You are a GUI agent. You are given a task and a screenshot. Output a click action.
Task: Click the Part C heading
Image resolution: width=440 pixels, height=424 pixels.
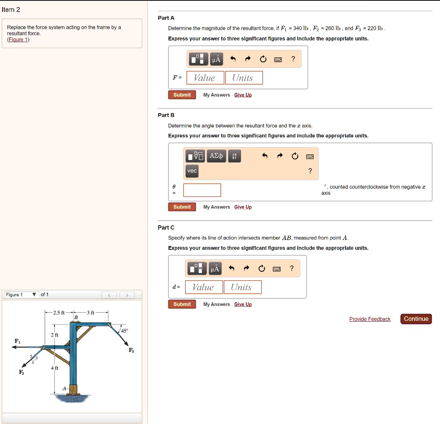166,227
